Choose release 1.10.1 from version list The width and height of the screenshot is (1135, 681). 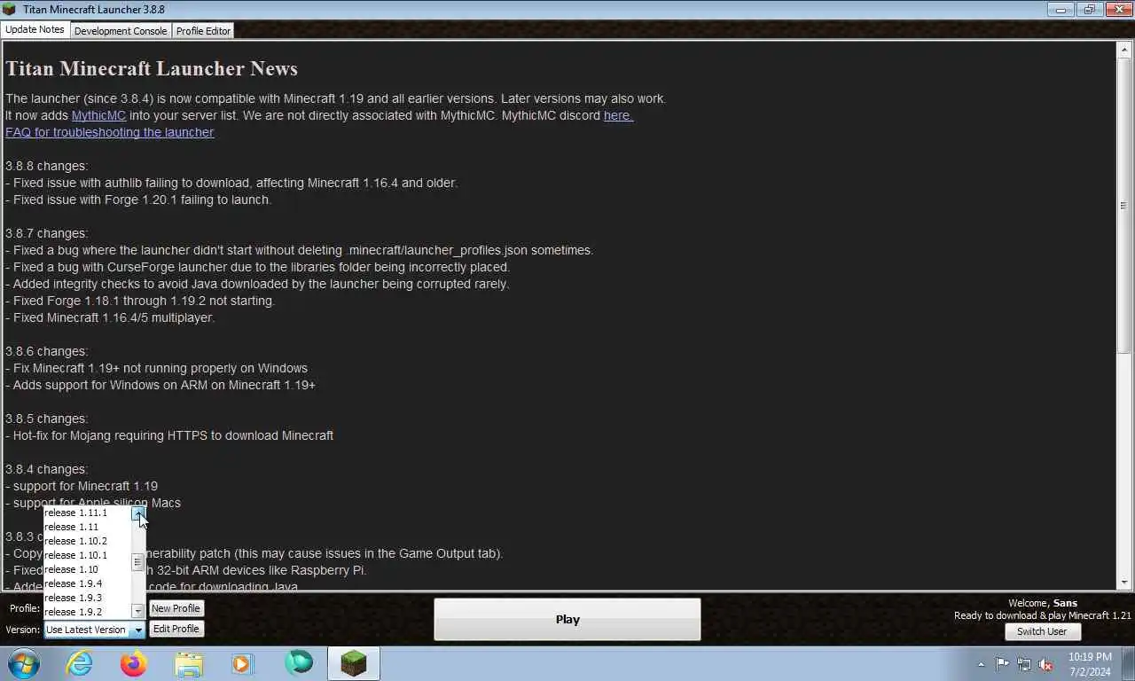coord(88,555)
